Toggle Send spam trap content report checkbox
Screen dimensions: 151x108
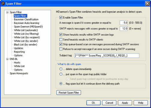(68, 79)
